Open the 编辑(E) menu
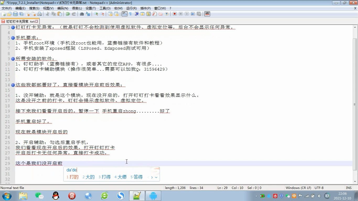Image resolution: width=358 pixels, height=201 pixels. click(20, 8)
